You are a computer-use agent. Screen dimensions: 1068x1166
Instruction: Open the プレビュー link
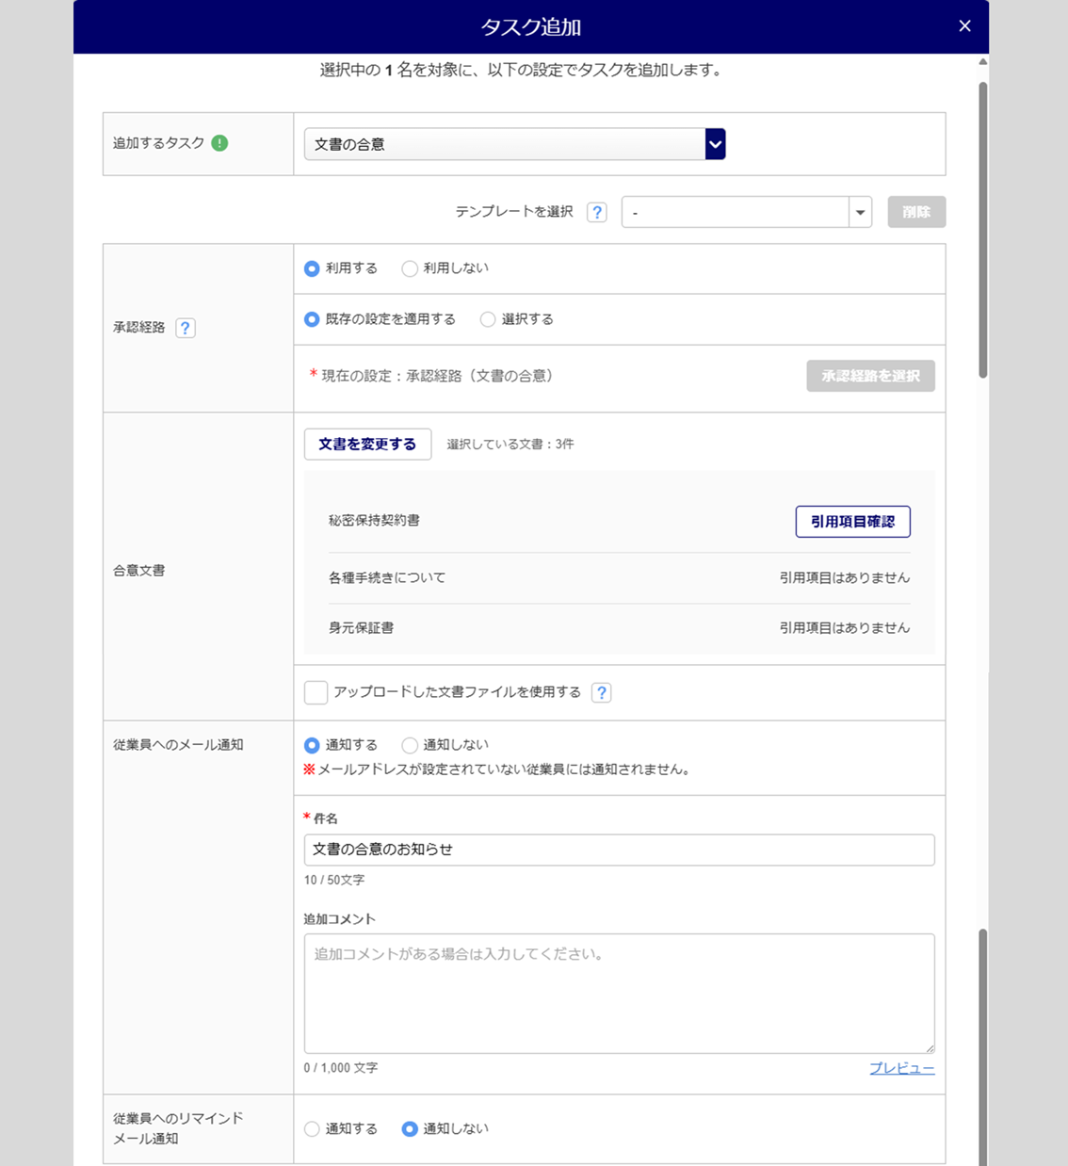click(x=901, y=1068)
